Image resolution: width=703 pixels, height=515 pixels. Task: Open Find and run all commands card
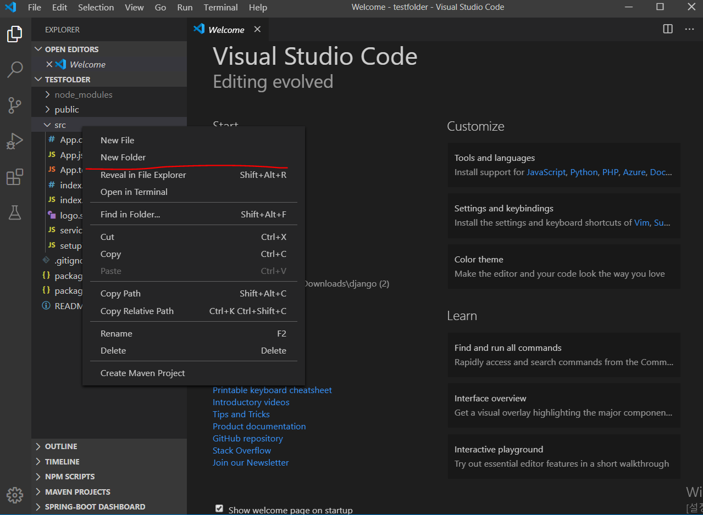(x=564, y=355)
